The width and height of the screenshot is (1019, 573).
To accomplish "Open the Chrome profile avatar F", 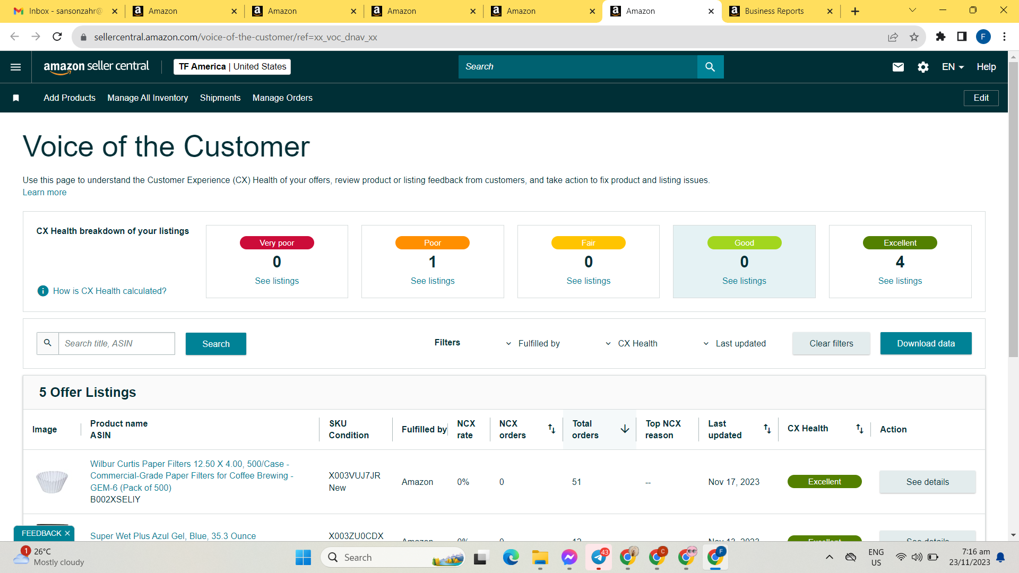I will (983, 37).
